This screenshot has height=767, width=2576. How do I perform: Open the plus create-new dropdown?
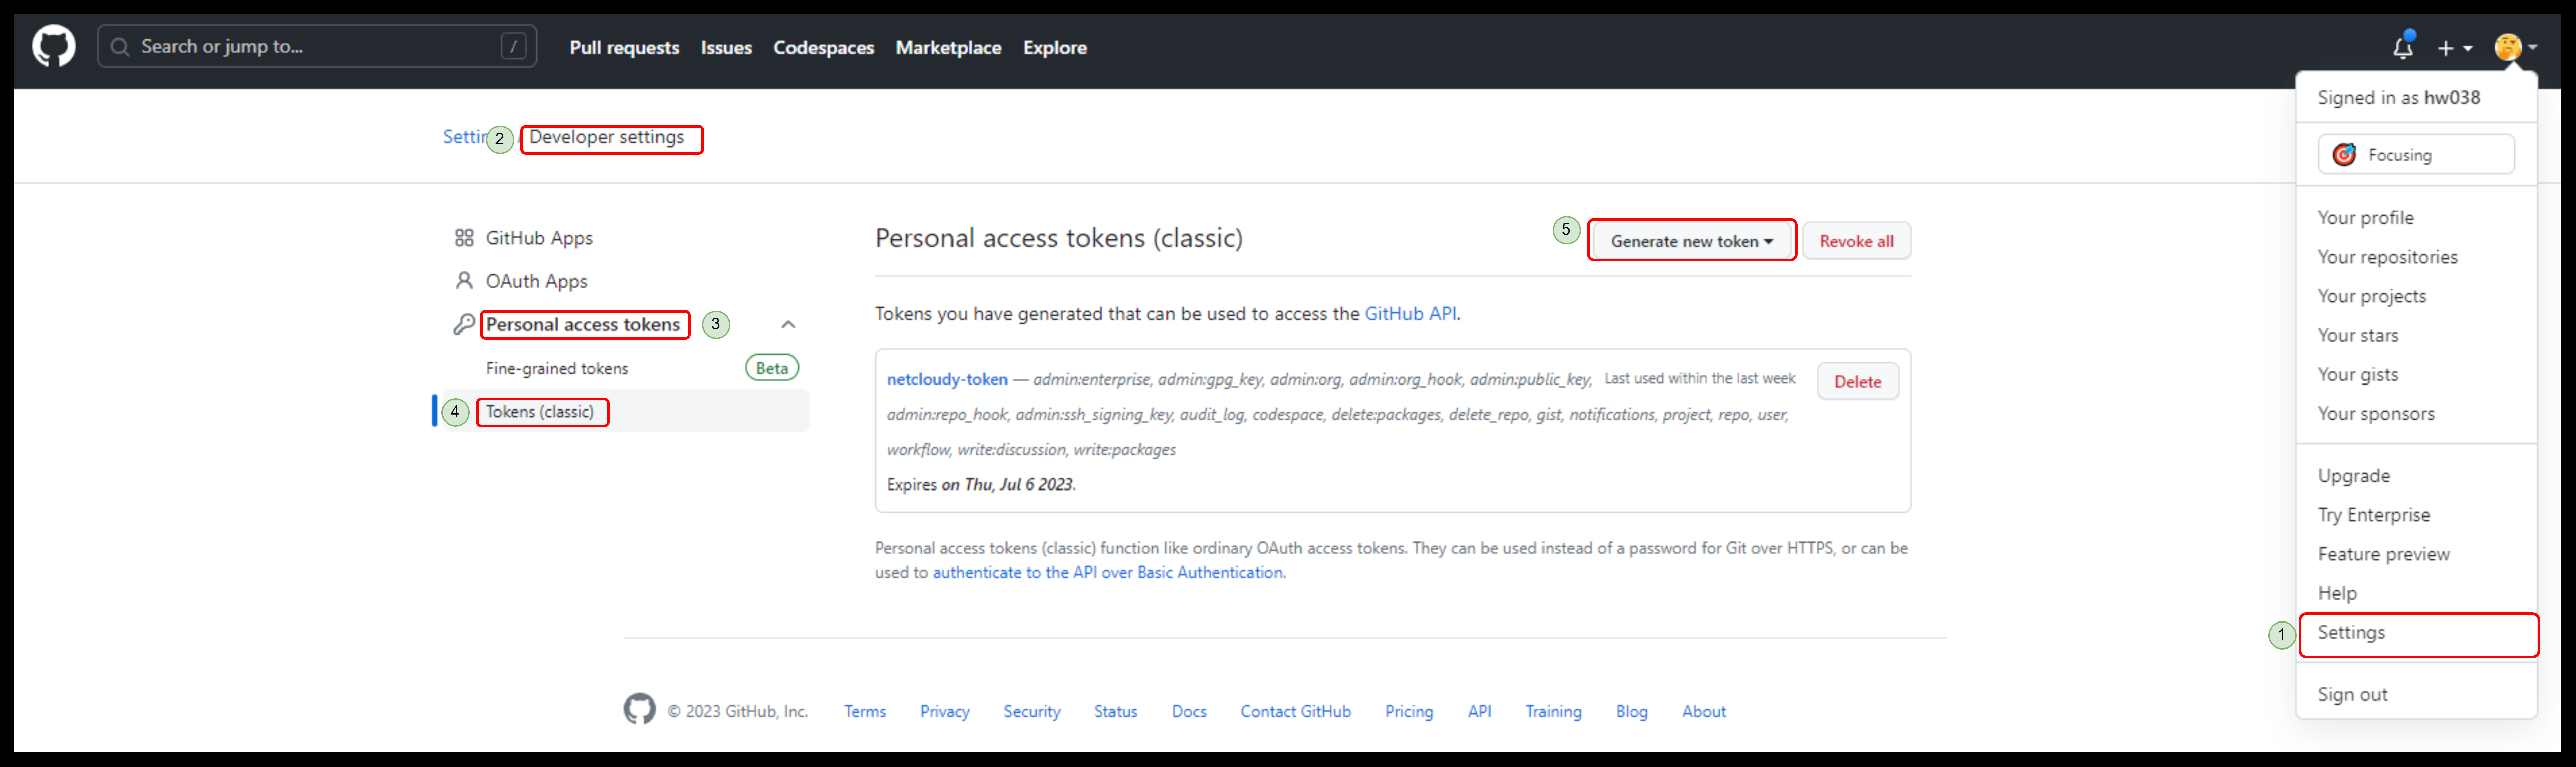point(2453,48)
